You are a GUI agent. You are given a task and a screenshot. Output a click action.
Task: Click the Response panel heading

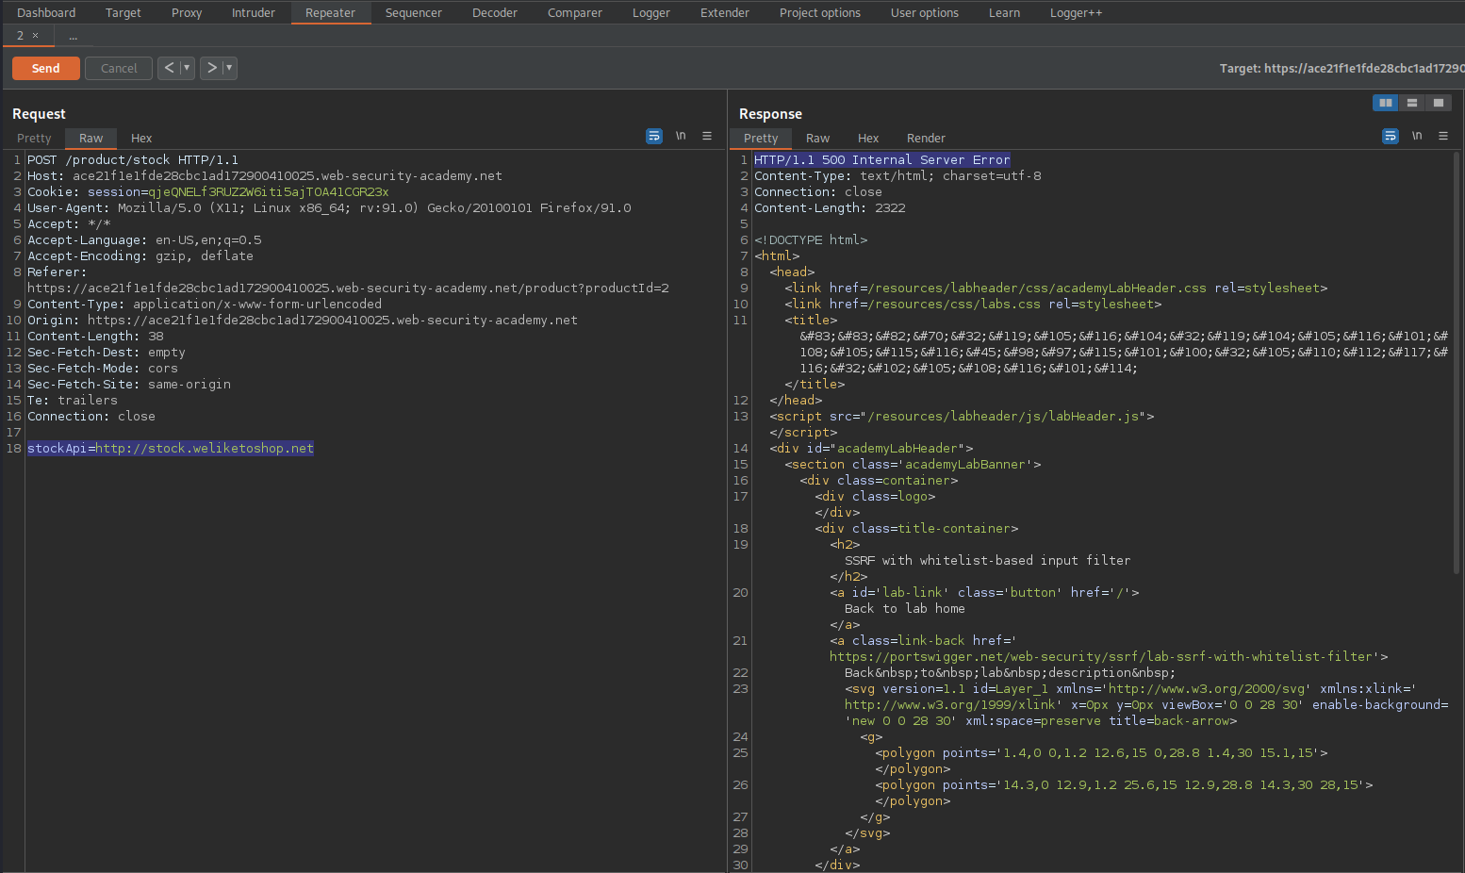point(770,113)
